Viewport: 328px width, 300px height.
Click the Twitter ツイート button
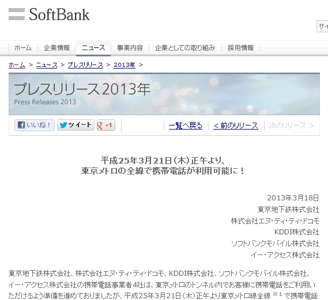[x=76, y=125]
